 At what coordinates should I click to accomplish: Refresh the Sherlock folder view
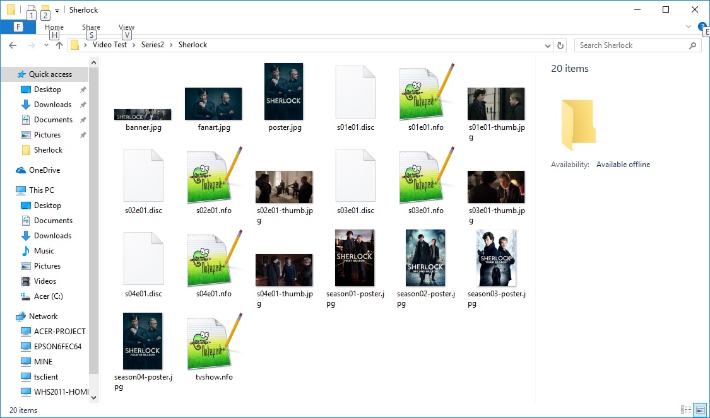coord(561,45)
